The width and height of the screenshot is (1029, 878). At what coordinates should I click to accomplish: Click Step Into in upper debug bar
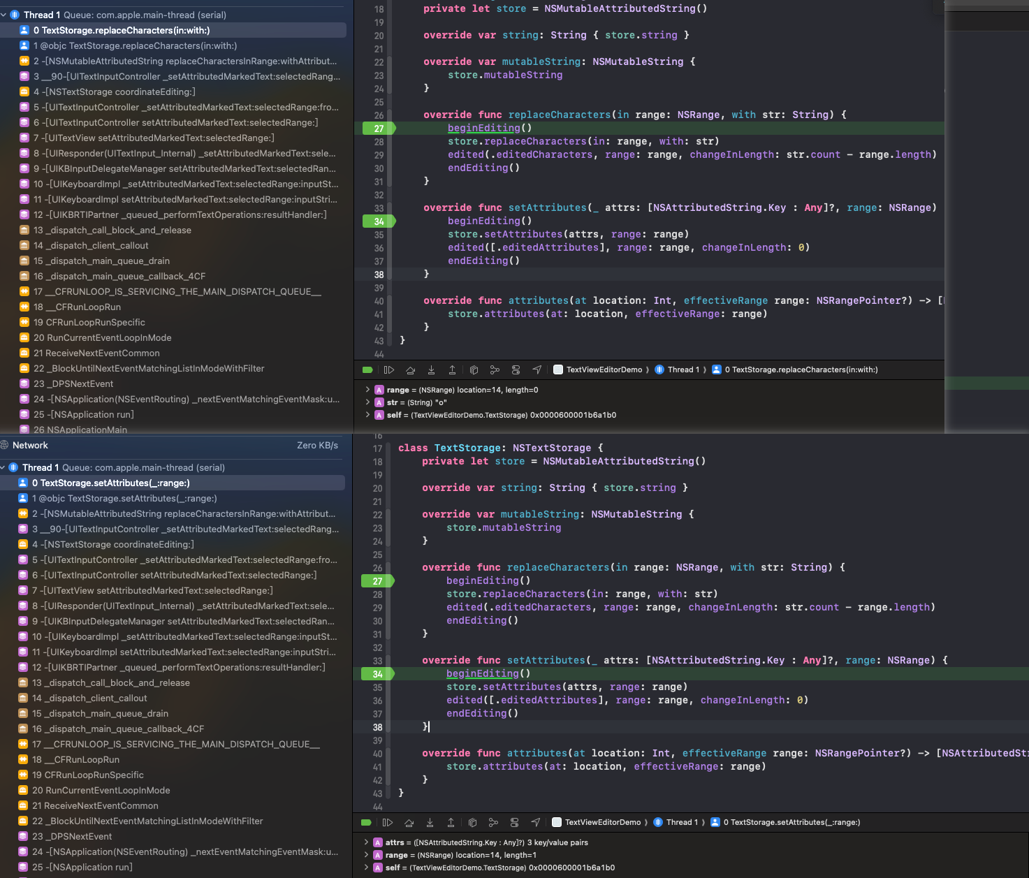click(x=431, y=370)
